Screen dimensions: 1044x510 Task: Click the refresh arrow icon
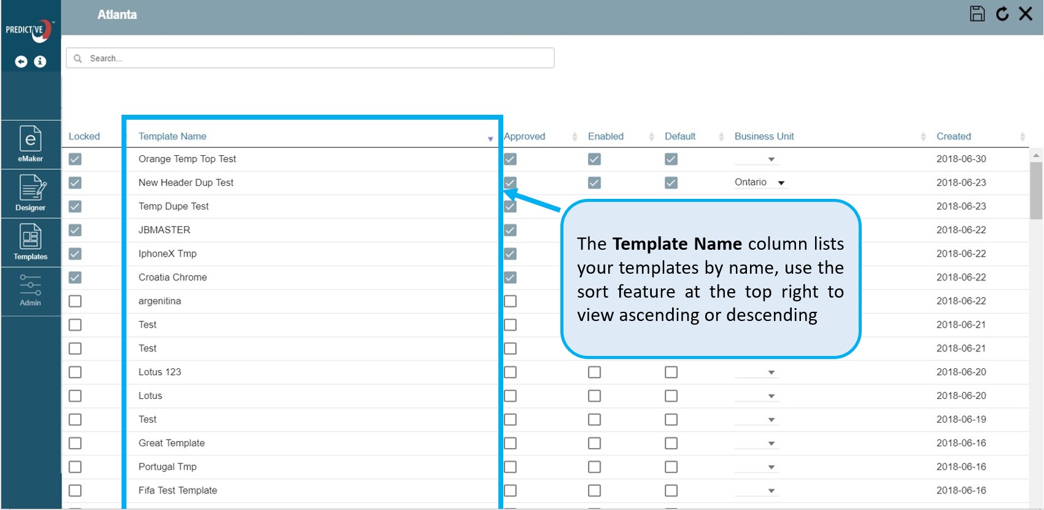tap(1002, 14)
